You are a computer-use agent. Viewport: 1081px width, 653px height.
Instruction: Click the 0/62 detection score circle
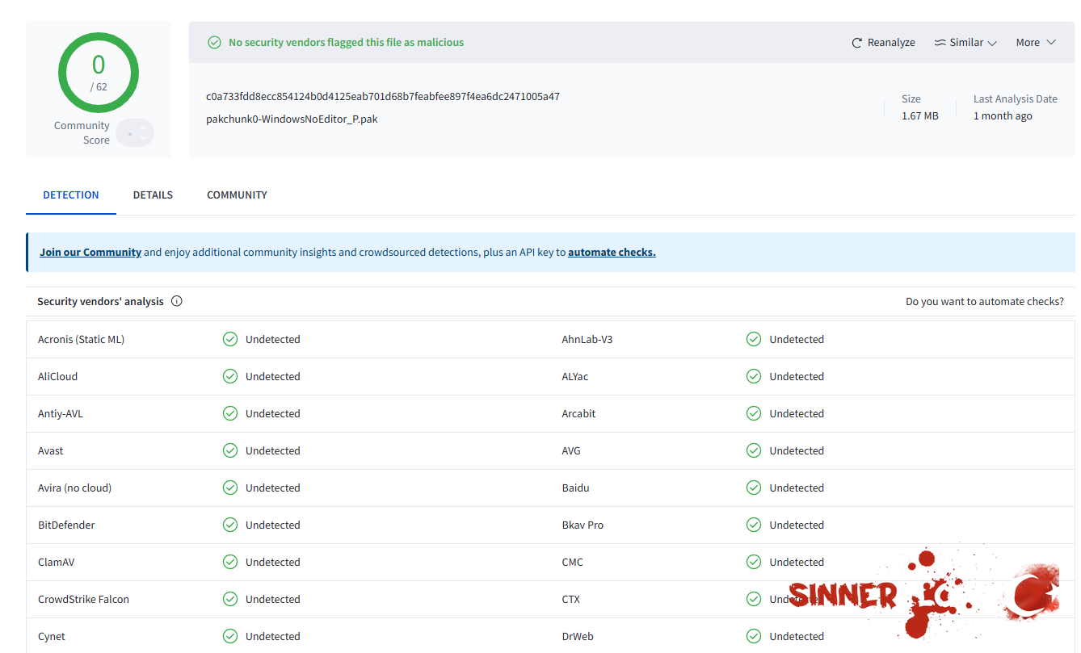[99, 73]
